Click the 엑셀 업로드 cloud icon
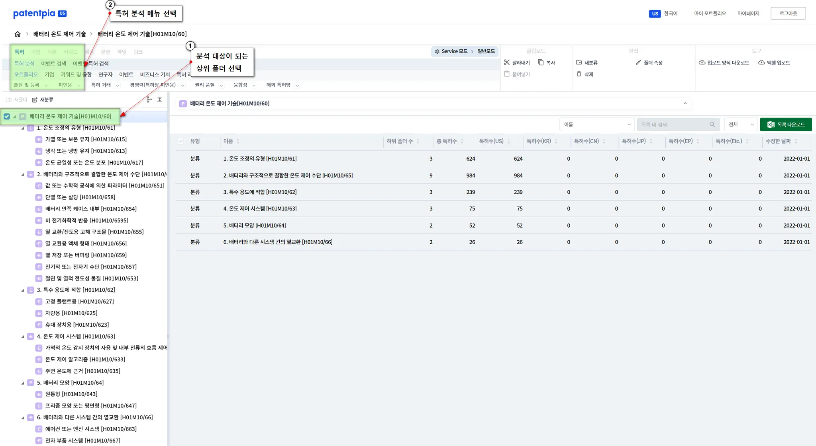 tap(761, 62)
